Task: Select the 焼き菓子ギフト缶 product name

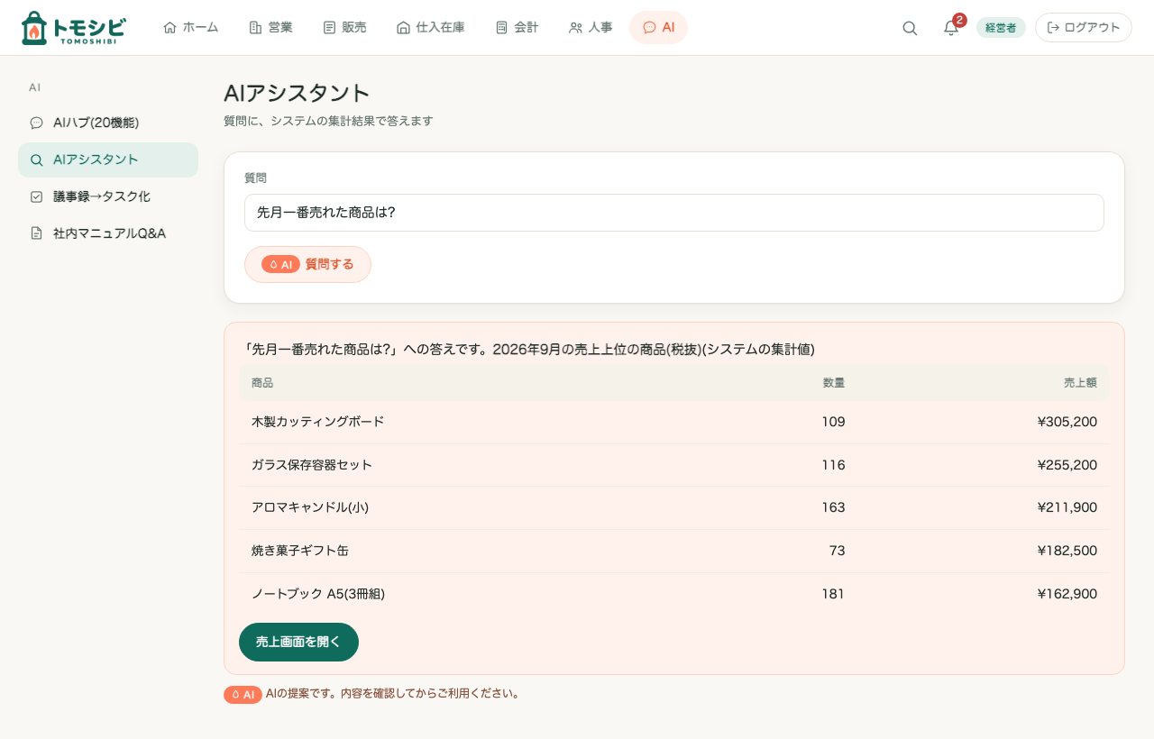Action: click(299, 551)
